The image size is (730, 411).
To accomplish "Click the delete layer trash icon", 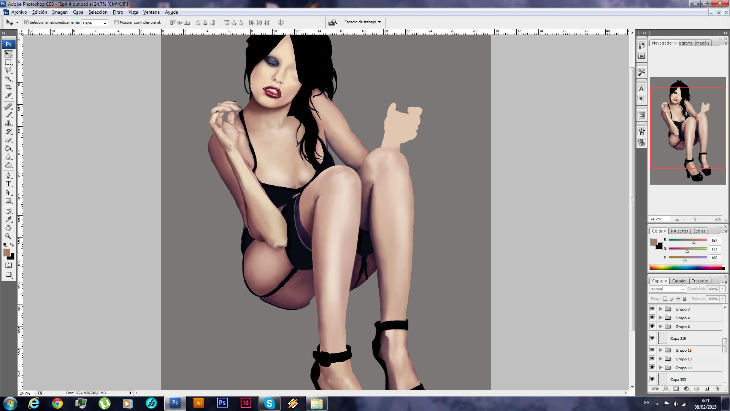I will pyautogui.click(x=717, y=389).
